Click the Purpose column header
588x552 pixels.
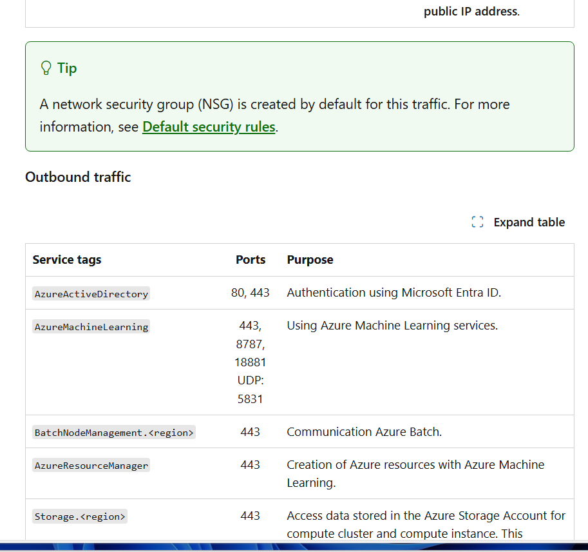pyautogui.click(x=310, y=260)
